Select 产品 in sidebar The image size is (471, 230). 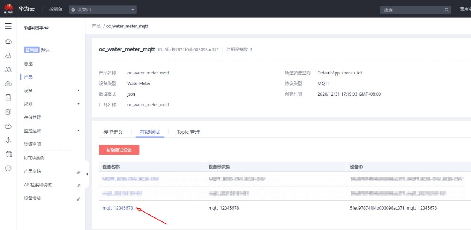coord(28,77)
